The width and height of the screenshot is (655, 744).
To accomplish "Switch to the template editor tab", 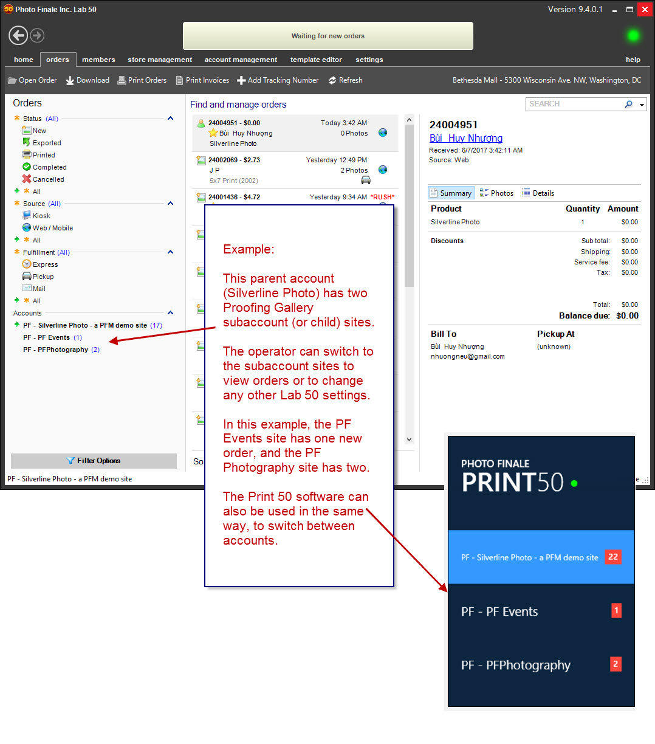I will pos(316,60).
